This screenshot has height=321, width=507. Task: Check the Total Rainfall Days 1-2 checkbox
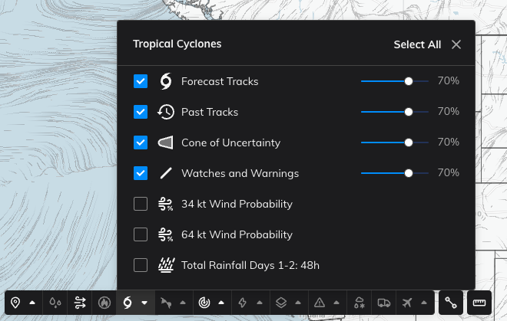141,265
